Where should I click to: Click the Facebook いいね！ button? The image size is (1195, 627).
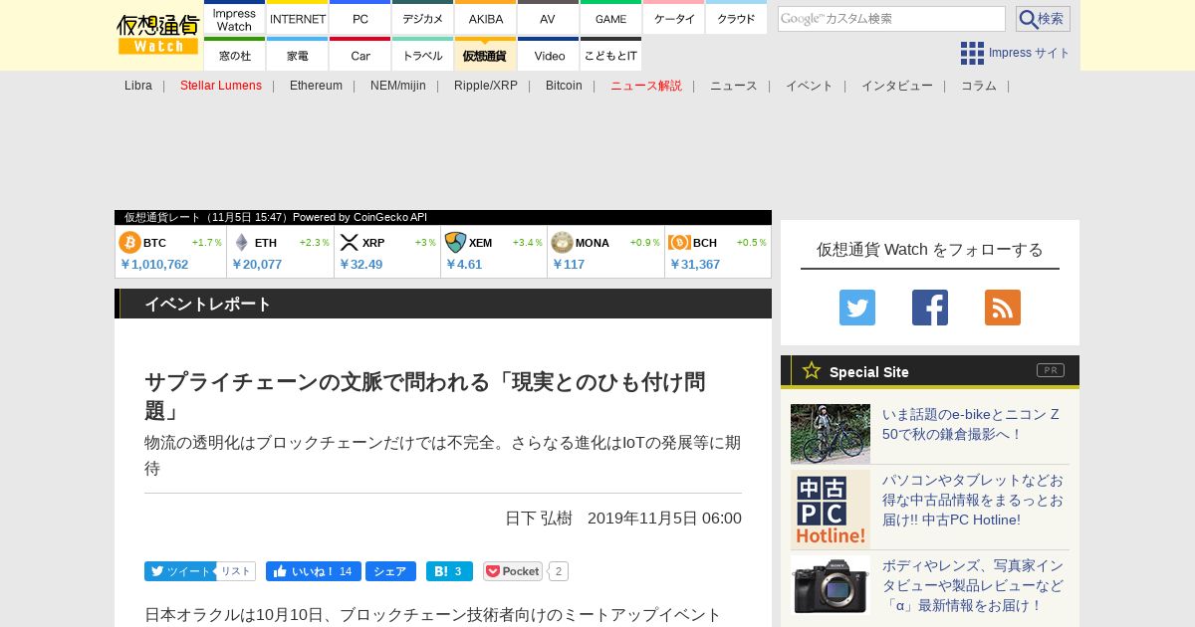[x=313, y=571]
